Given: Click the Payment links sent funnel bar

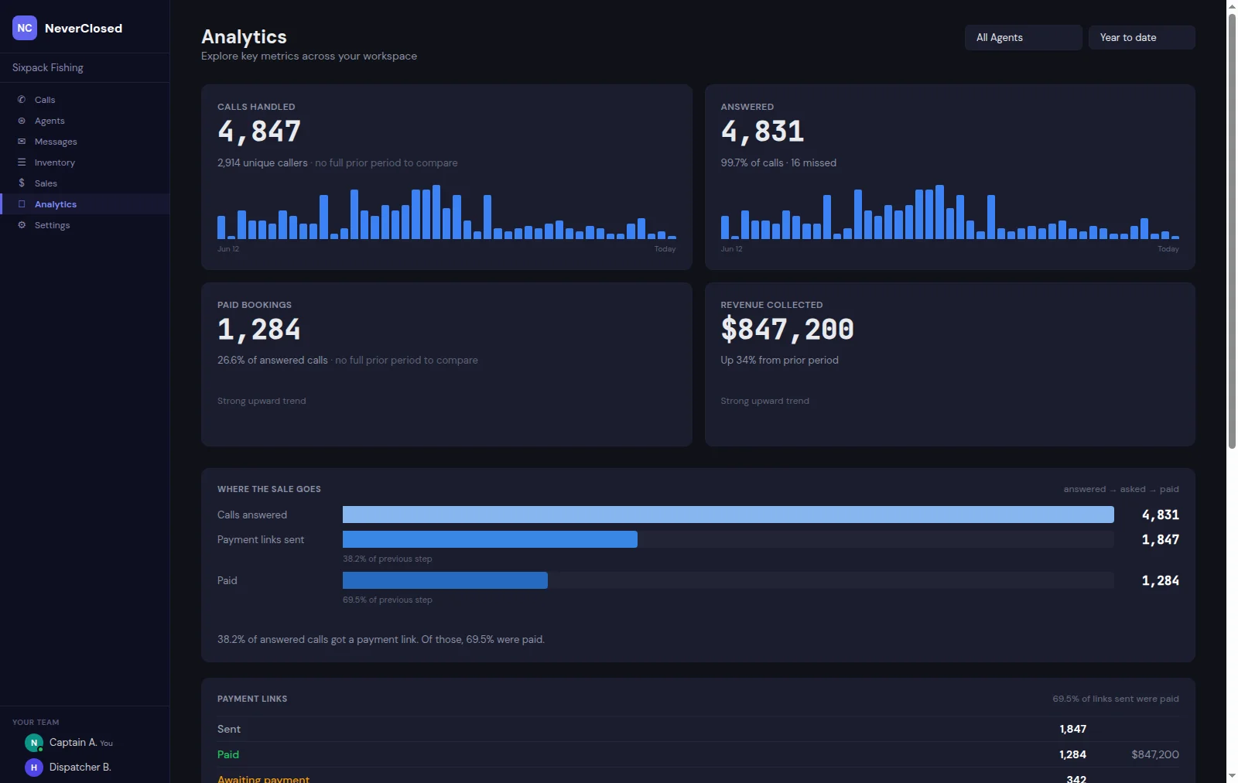Looking at the screenshot, I should pyautogui.click(x=490, y=539).
